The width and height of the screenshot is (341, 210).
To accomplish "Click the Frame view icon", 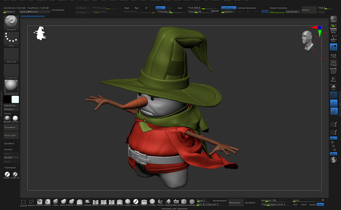I will 333,63.
